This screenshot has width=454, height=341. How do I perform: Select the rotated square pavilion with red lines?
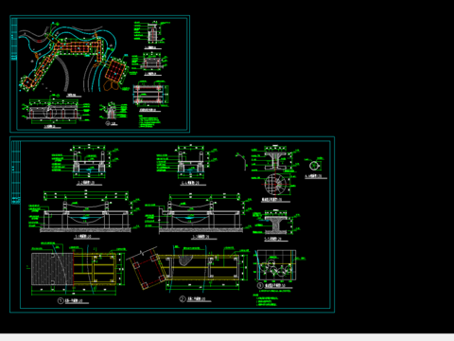pos(147,269)
